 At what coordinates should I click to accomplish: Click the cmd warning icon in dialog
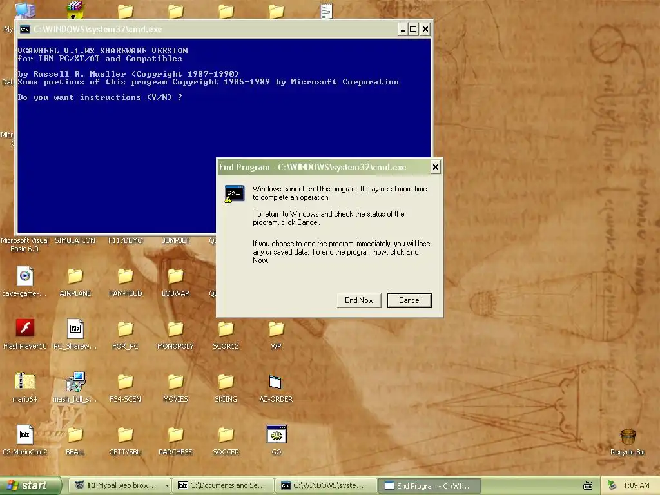(234, 193)
